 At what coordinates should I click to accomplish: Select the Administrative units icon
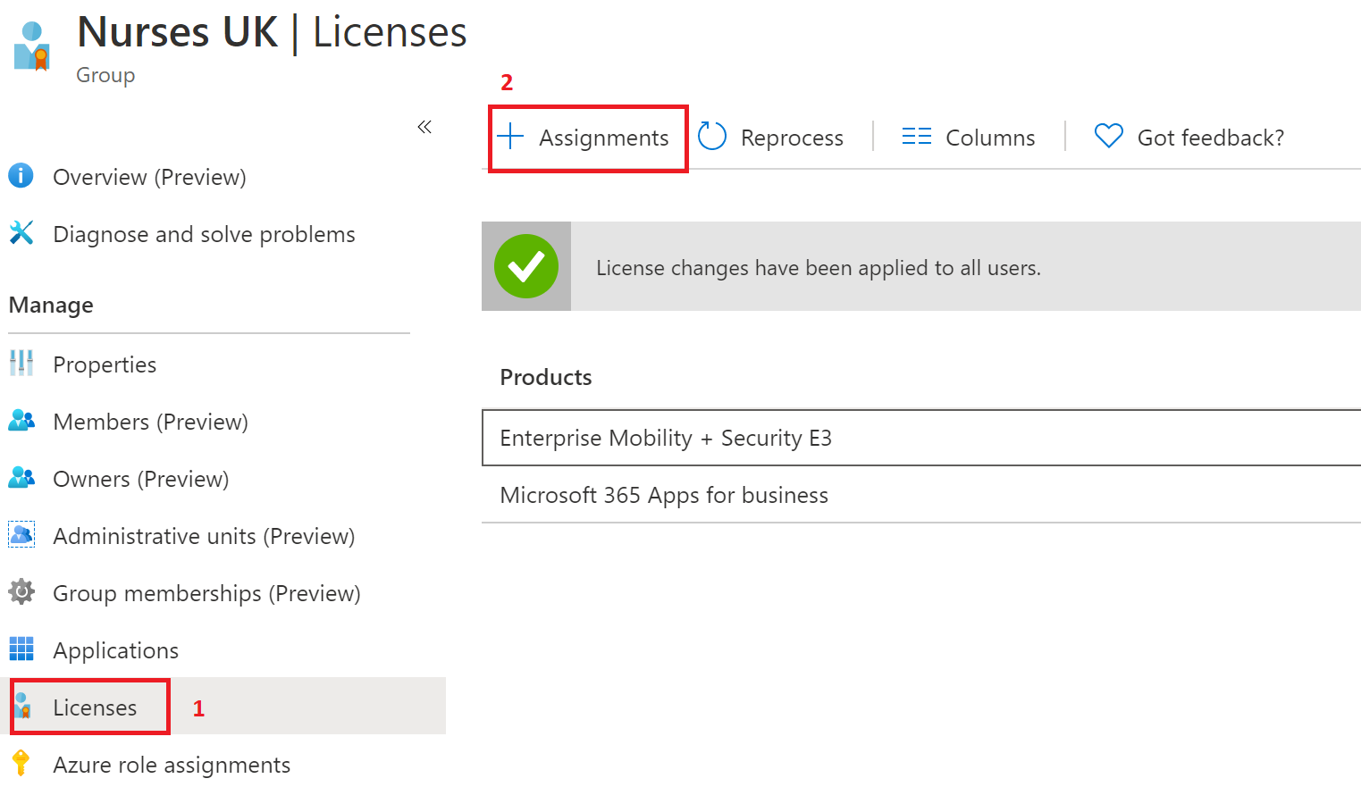coord(21,534)
